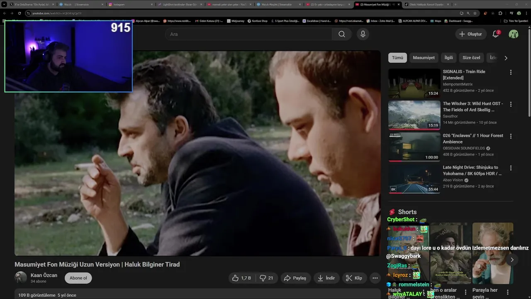Start voice search with microphone icon
531x299 pixels.
point(363,34)
